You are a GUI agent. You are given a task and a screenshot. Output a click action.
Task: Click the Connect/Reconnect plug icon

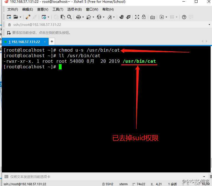(28, 17)
